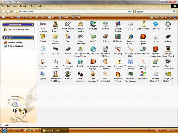Open the Edit menu
The width and height of the screenshot is (178, 133).
(9, 6)
